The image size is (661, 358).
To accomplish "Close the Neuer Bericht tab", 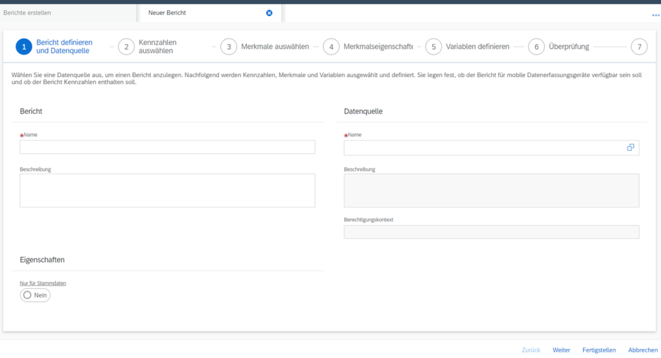I will coord(269,13).
